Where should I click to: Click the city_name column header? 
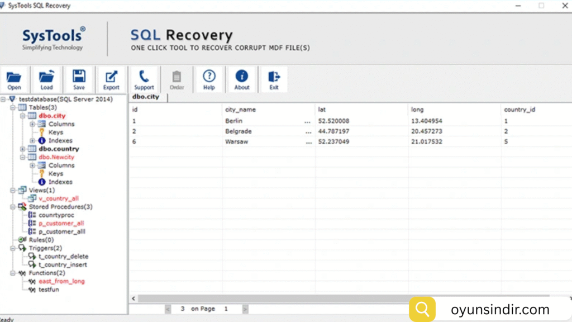240,110
